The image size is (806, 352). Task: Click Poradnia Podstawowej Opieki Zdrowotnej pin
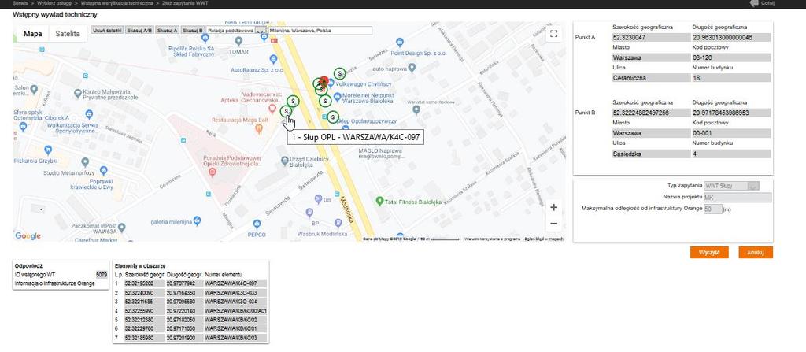[x=213, y=172]
